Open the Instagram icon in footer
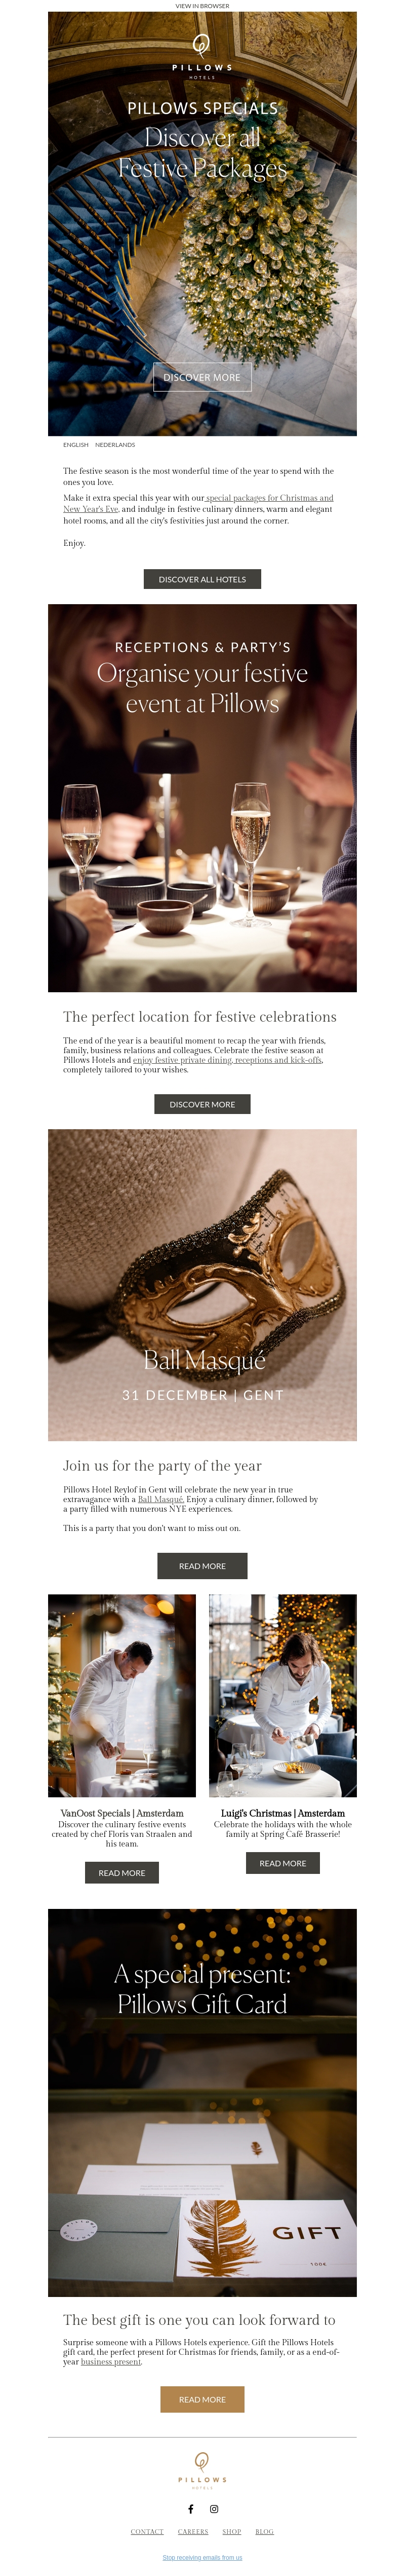 click(214, 2509)
